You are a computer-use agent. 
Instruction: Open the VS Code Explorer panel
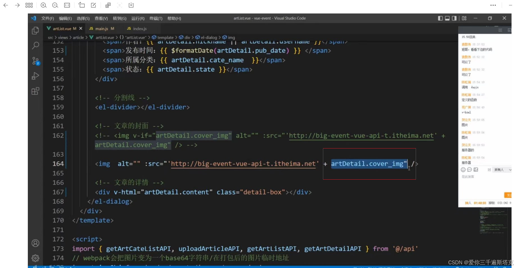pos(35,31)
